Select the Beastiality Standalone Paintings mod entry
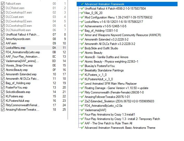Screen dimensions: 184x141 pyautogui.click(x=104, y=70)
